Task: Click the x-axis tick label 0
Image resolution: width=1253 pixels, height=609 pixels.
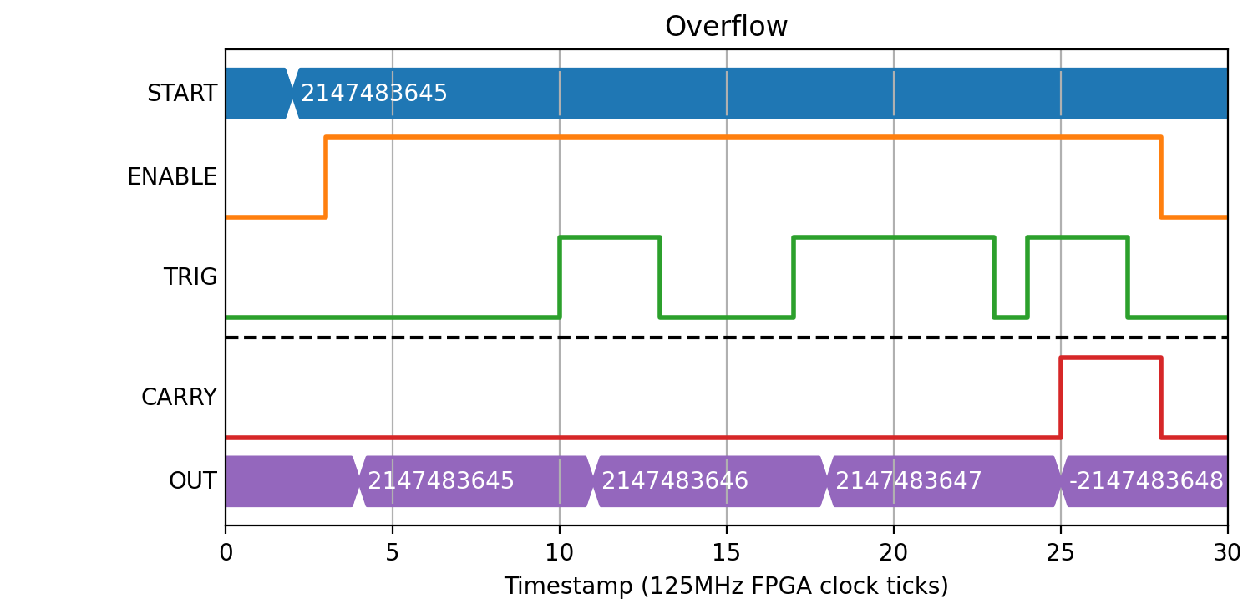Action: [x=226, y=552]
